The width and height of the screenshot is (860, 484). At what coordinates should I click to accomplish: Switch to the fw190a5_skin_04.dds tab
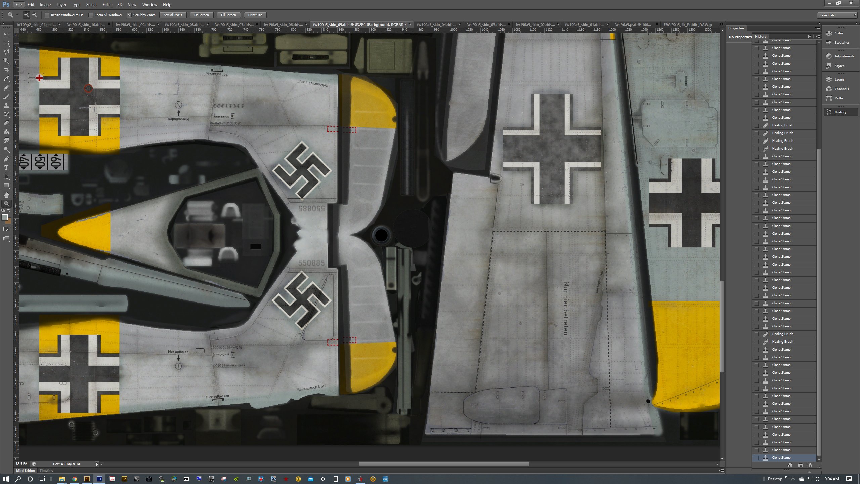point(436,25)
